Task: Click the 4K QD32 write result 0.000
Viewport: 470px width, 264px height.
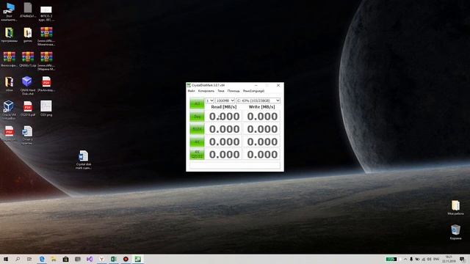Action: tap(262, 155)
